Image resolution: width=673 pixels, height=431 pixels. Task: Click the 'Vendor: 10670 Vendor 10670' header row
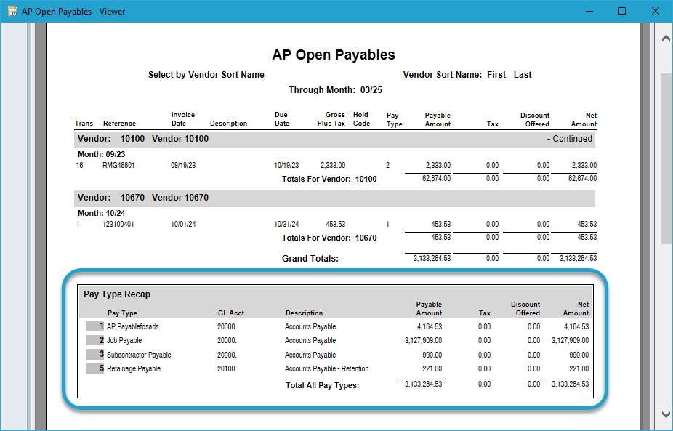click(x=334, y=198)
